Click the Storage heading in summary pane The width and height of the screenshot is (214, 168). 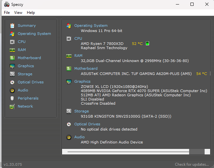click(x=81, y=111)
